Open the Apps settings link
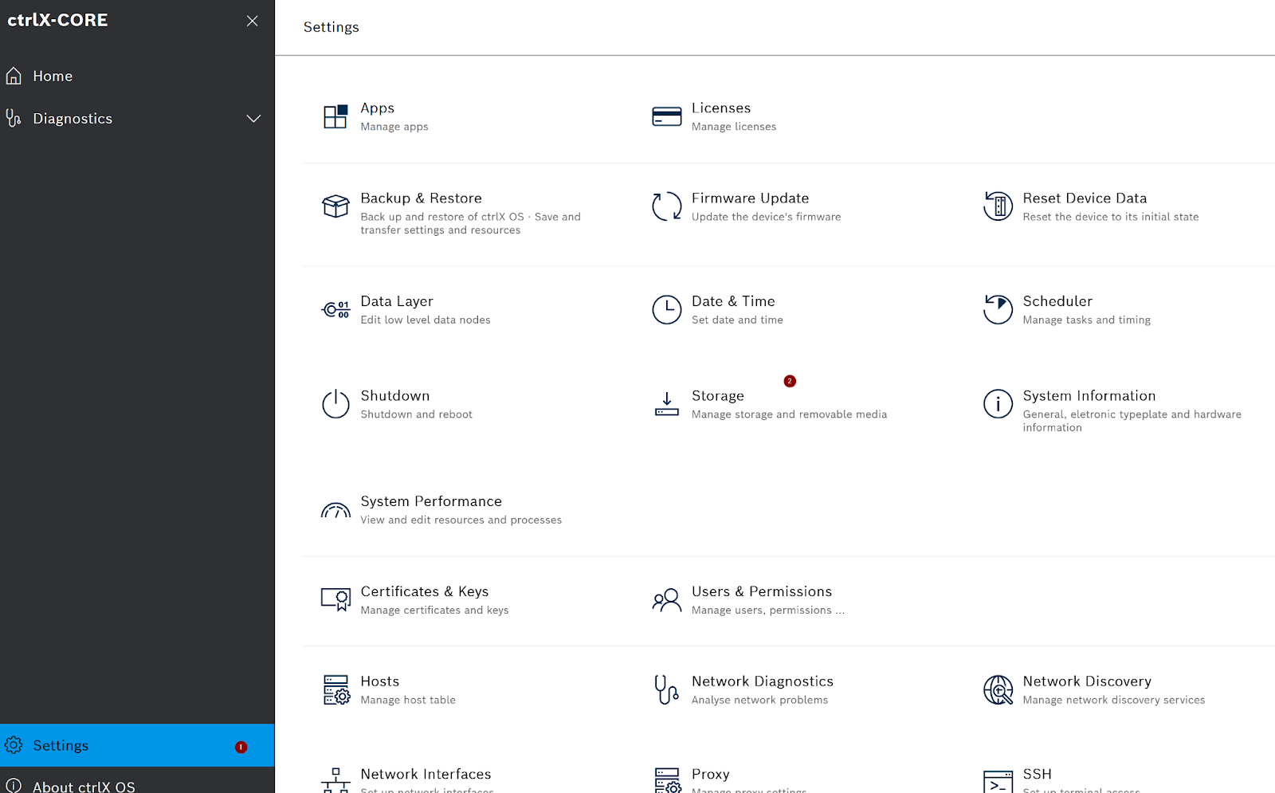 click(378, 108)
